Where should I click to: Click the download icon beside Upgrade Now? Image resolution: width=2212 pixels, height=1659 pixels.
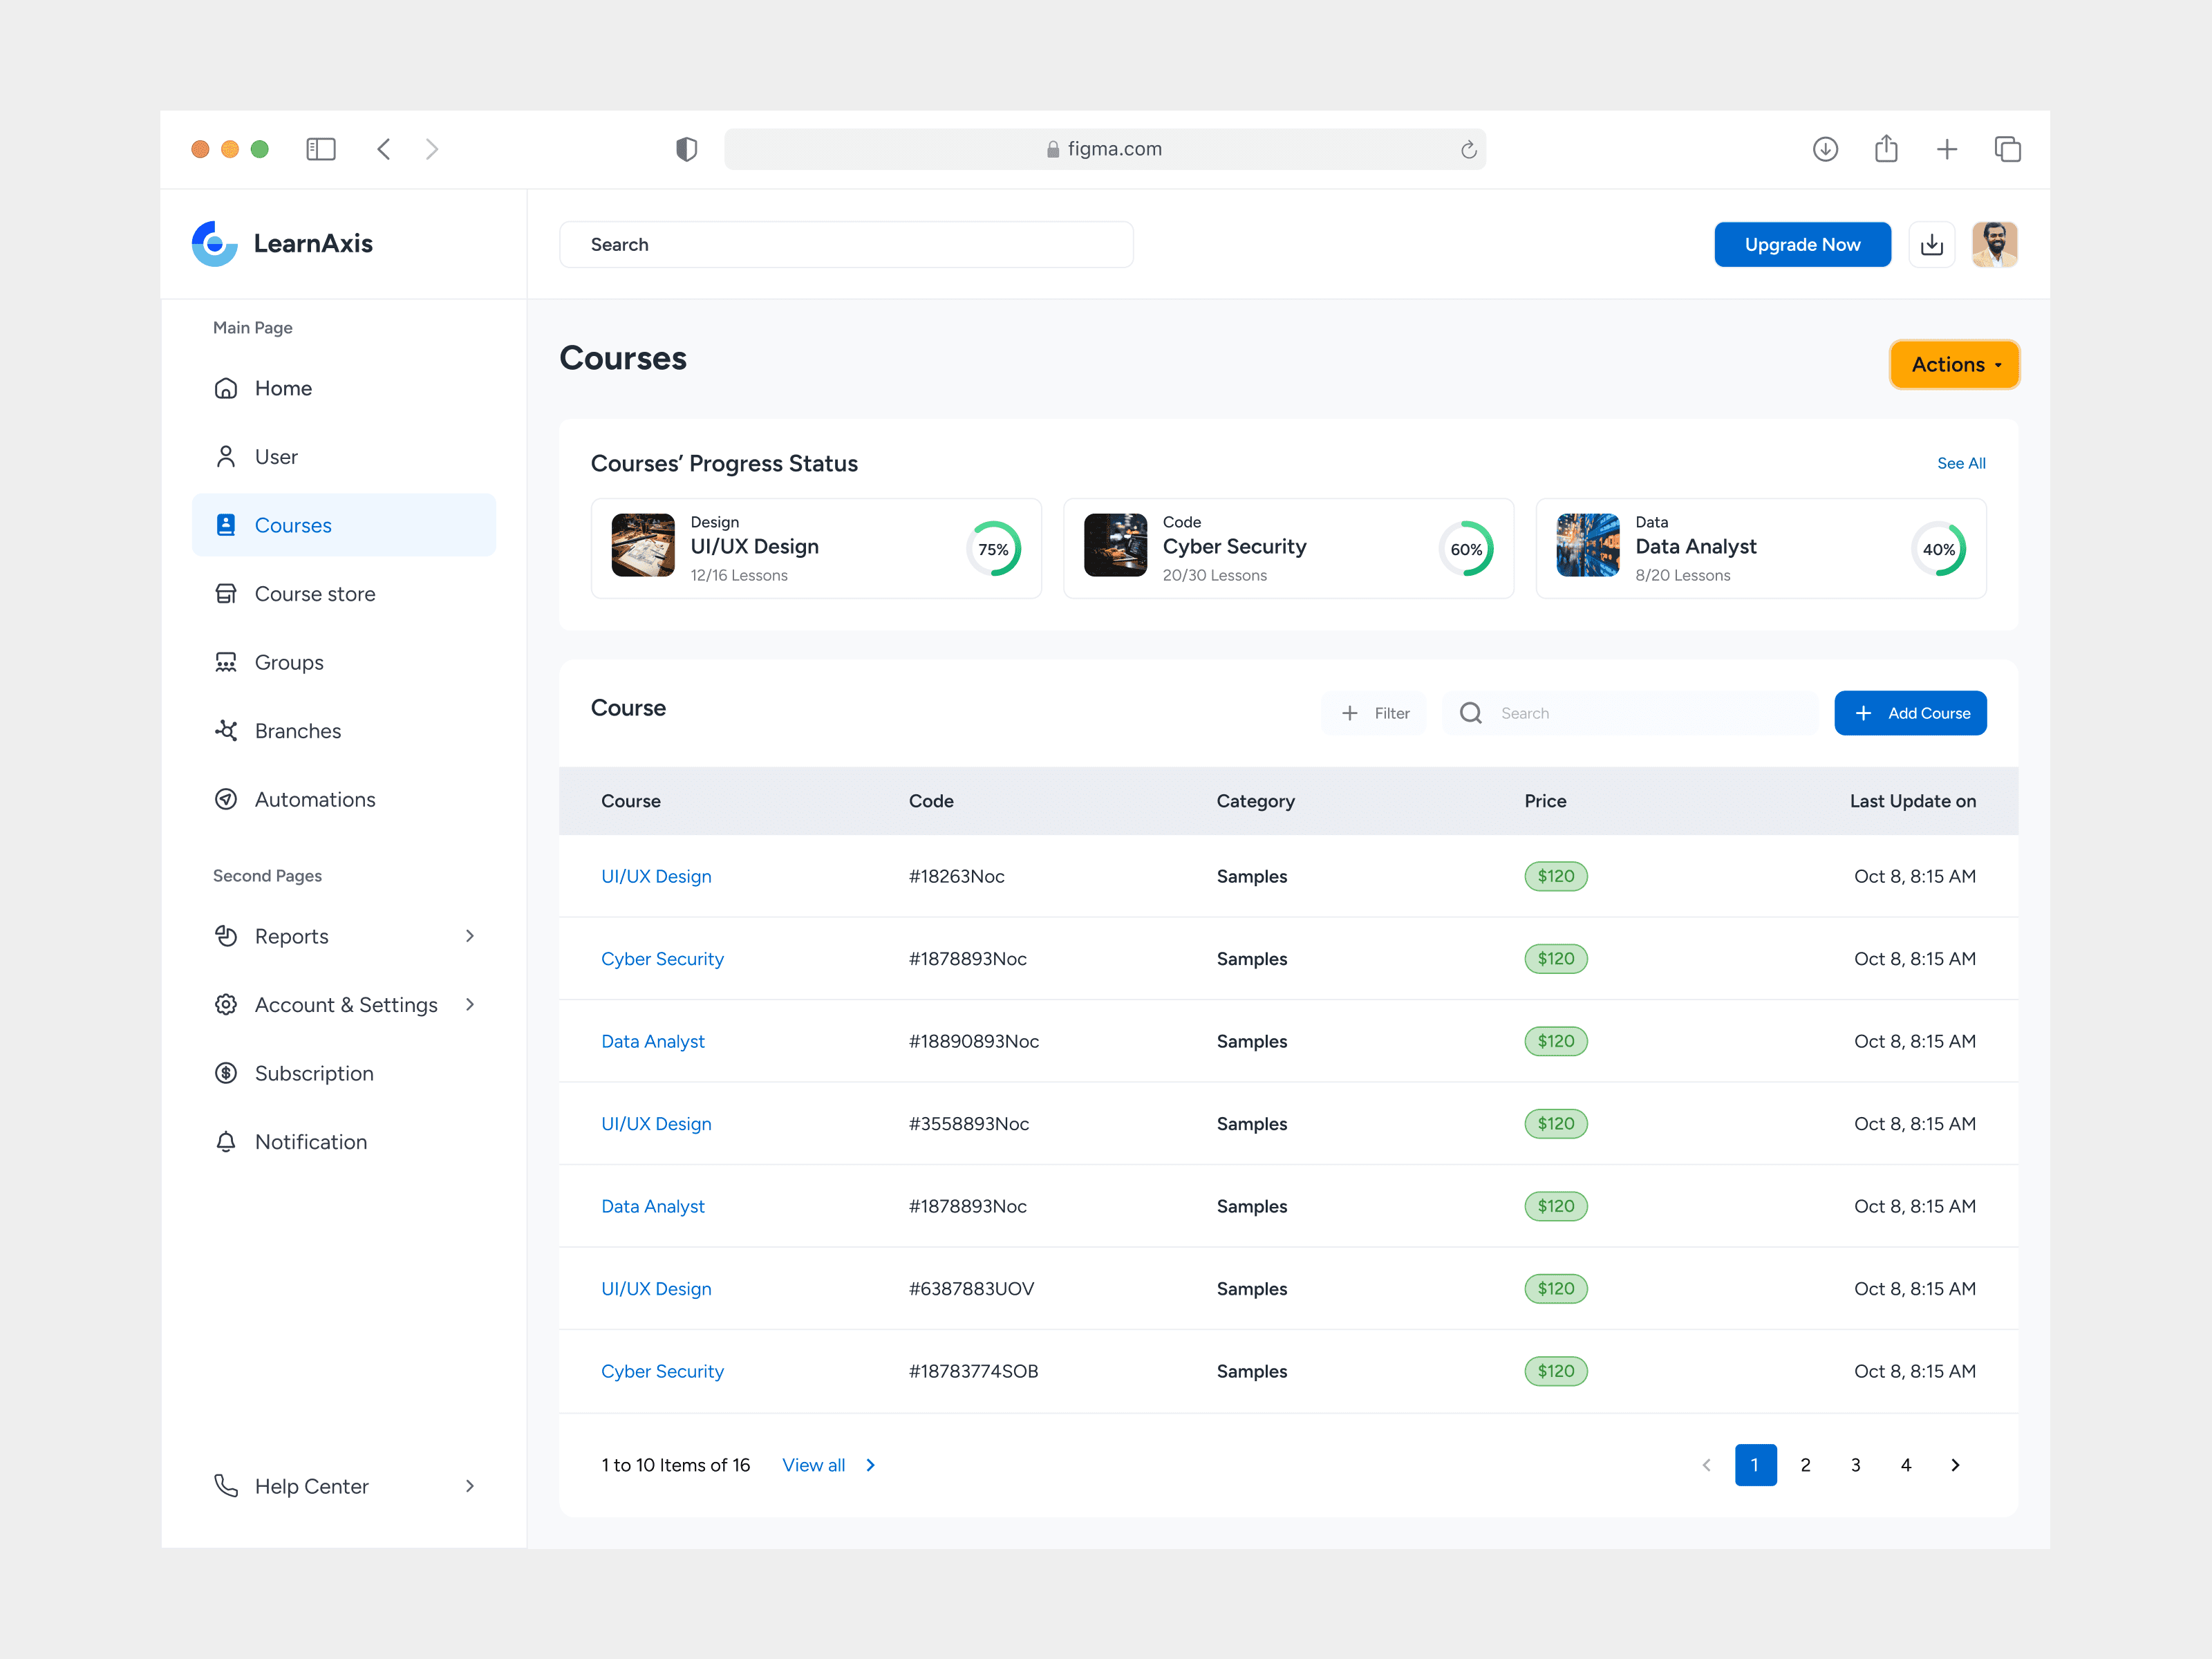click(x=1931, y=245)
